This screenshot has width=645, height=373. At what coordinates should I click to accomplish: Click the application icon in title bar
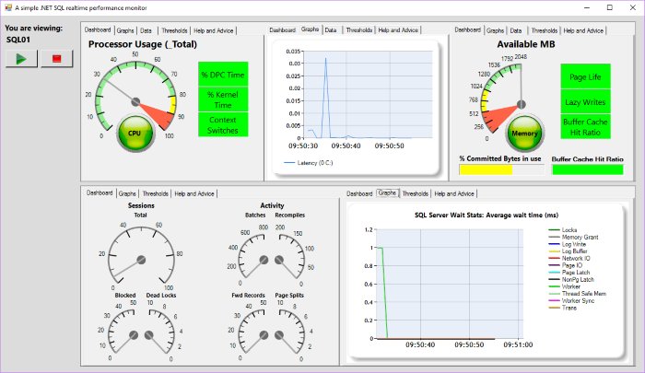tap(7, 7)
